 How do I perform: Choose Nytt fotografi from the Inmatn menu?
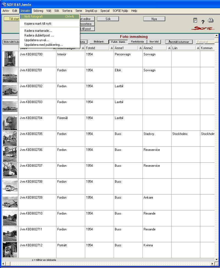[50, 16]
